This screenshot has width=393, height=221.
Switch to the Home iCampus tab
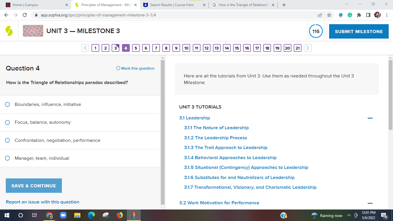tap(37, 5)
